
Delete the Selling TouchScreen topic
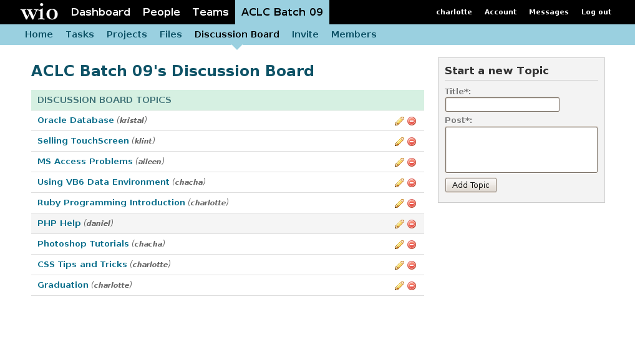click(x=412, y=142)
